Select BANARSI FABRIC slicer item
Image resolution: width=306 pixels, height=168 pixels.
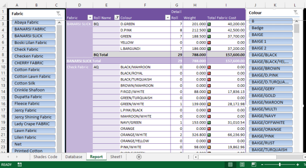click(x=33, y=29)
